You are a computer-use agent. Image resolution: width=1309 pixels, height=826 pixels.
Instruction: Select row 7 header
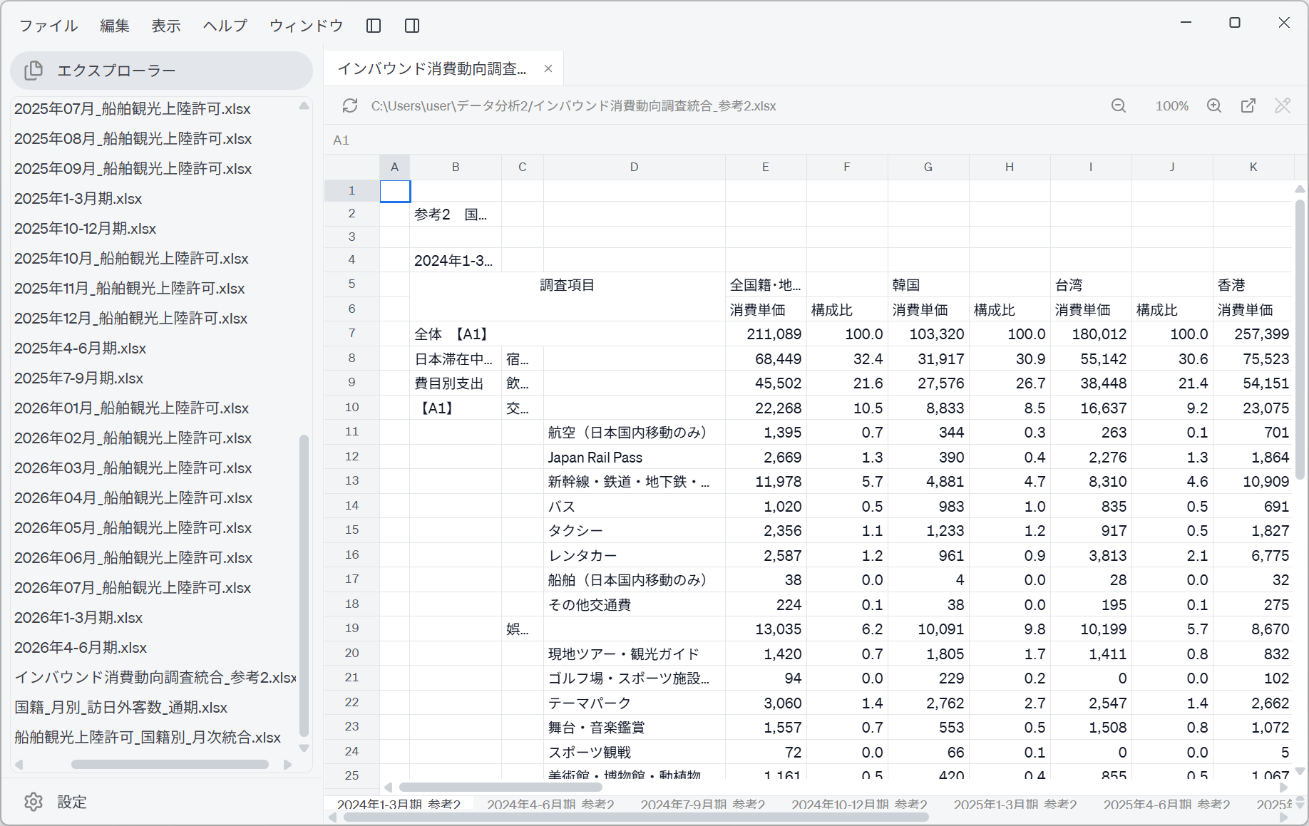tap(351, 334)
